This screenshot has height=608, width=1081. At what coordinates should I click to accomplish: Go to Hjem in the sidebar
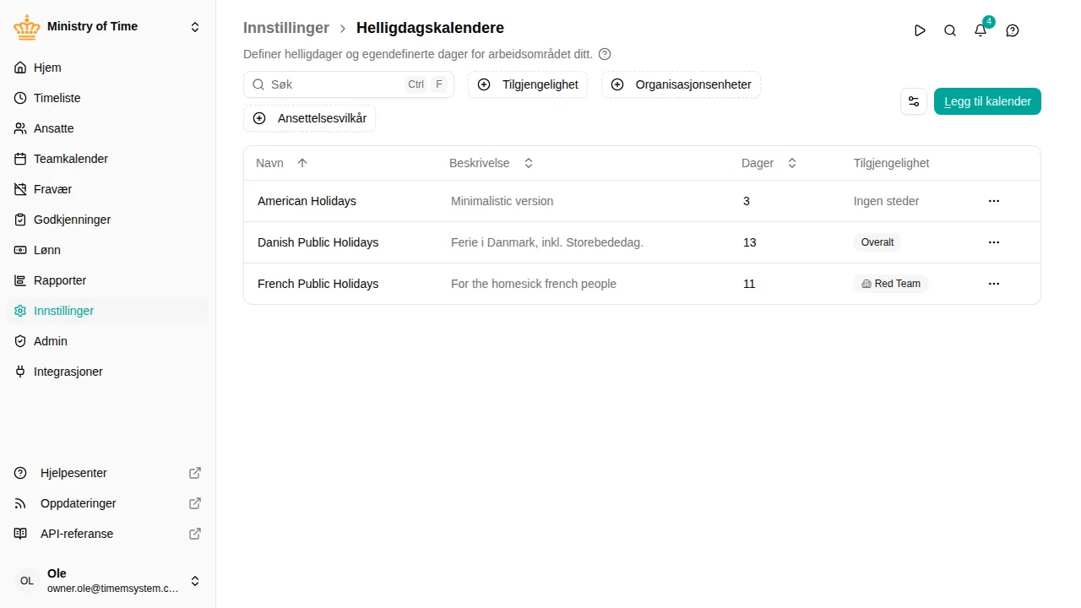click(x=107, y=68)
